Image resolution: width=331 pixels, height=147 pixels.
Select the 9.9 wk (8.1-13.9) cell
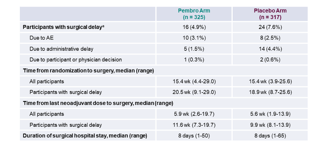(x=270, y=125)
